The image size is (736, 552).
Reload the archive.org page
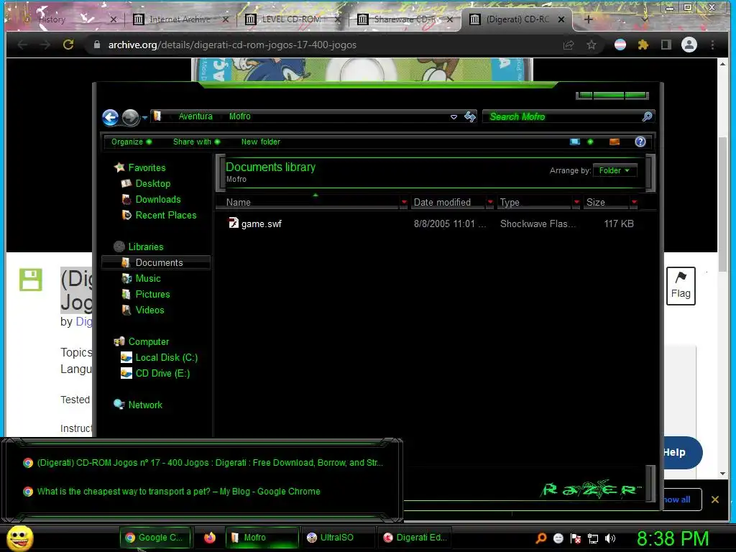click(x=68, y=45)
